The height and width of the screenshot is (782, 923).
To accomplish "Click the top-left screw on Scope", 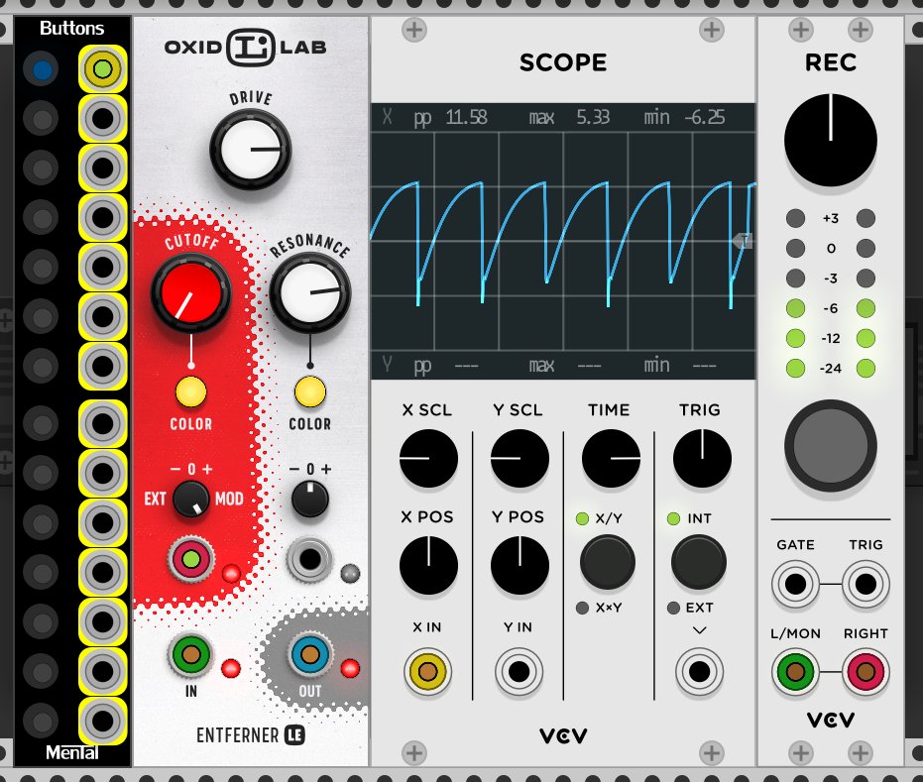I will tap(413, 30).
